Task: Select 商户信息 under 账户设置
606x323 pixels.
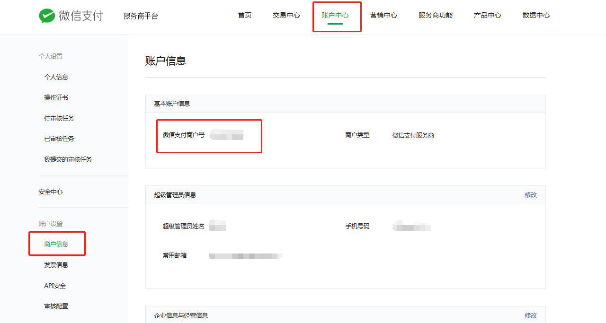Action: click(56, 244)
